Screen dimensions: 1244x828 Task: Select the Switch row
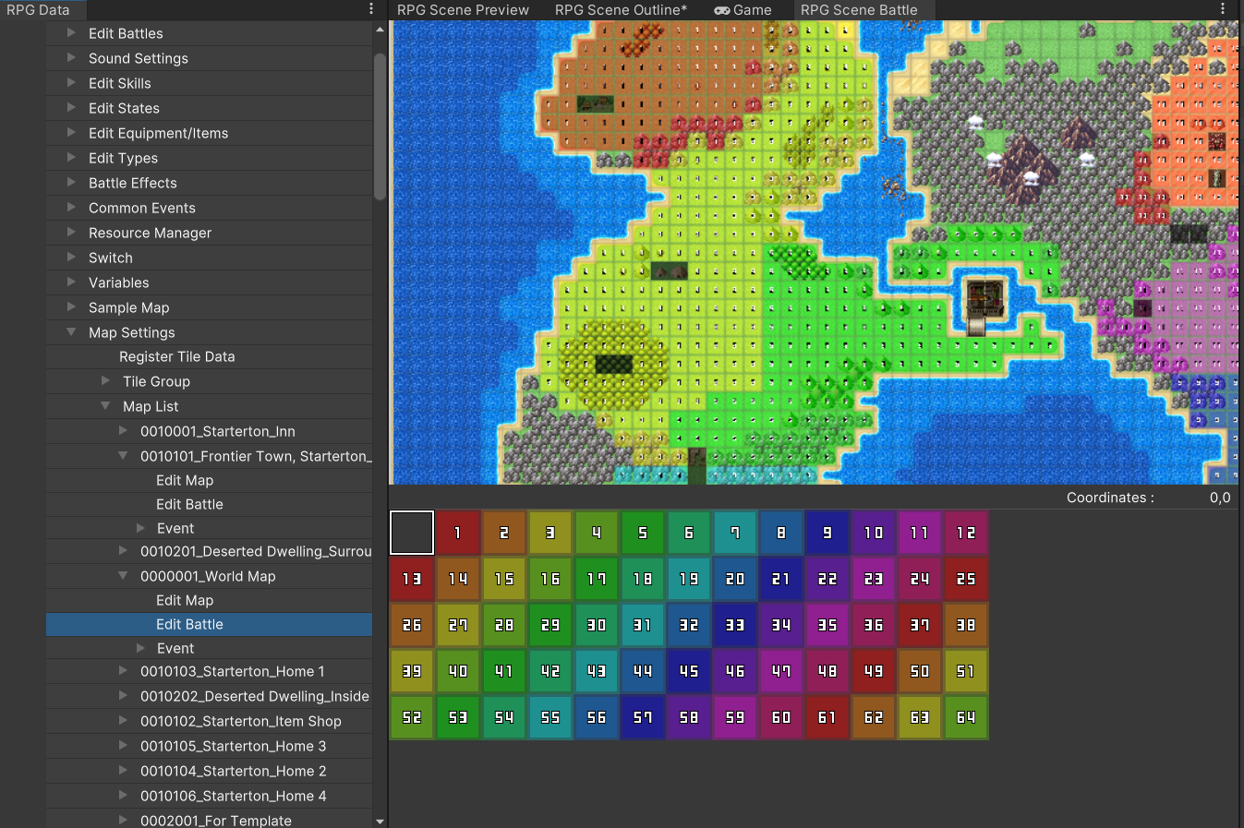209,258
